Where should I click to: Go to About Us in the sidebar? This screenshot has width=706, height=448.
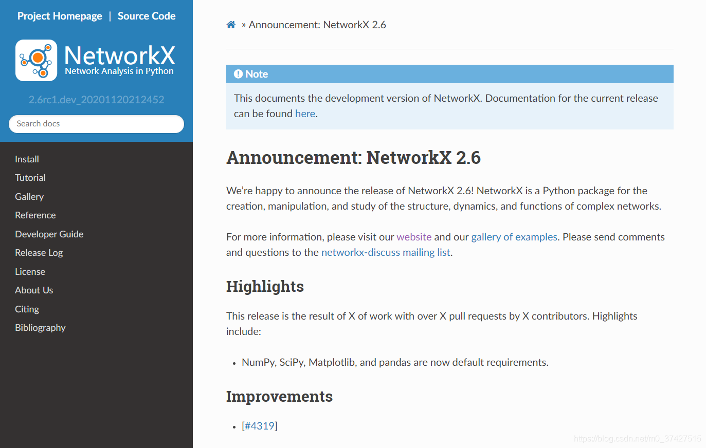[34, 290]
